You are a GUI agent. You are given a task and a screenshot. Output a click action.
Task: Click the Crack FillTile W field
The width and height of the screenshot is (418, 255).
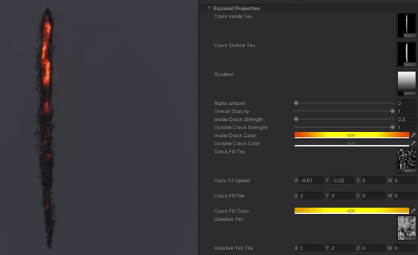point(405,196)
